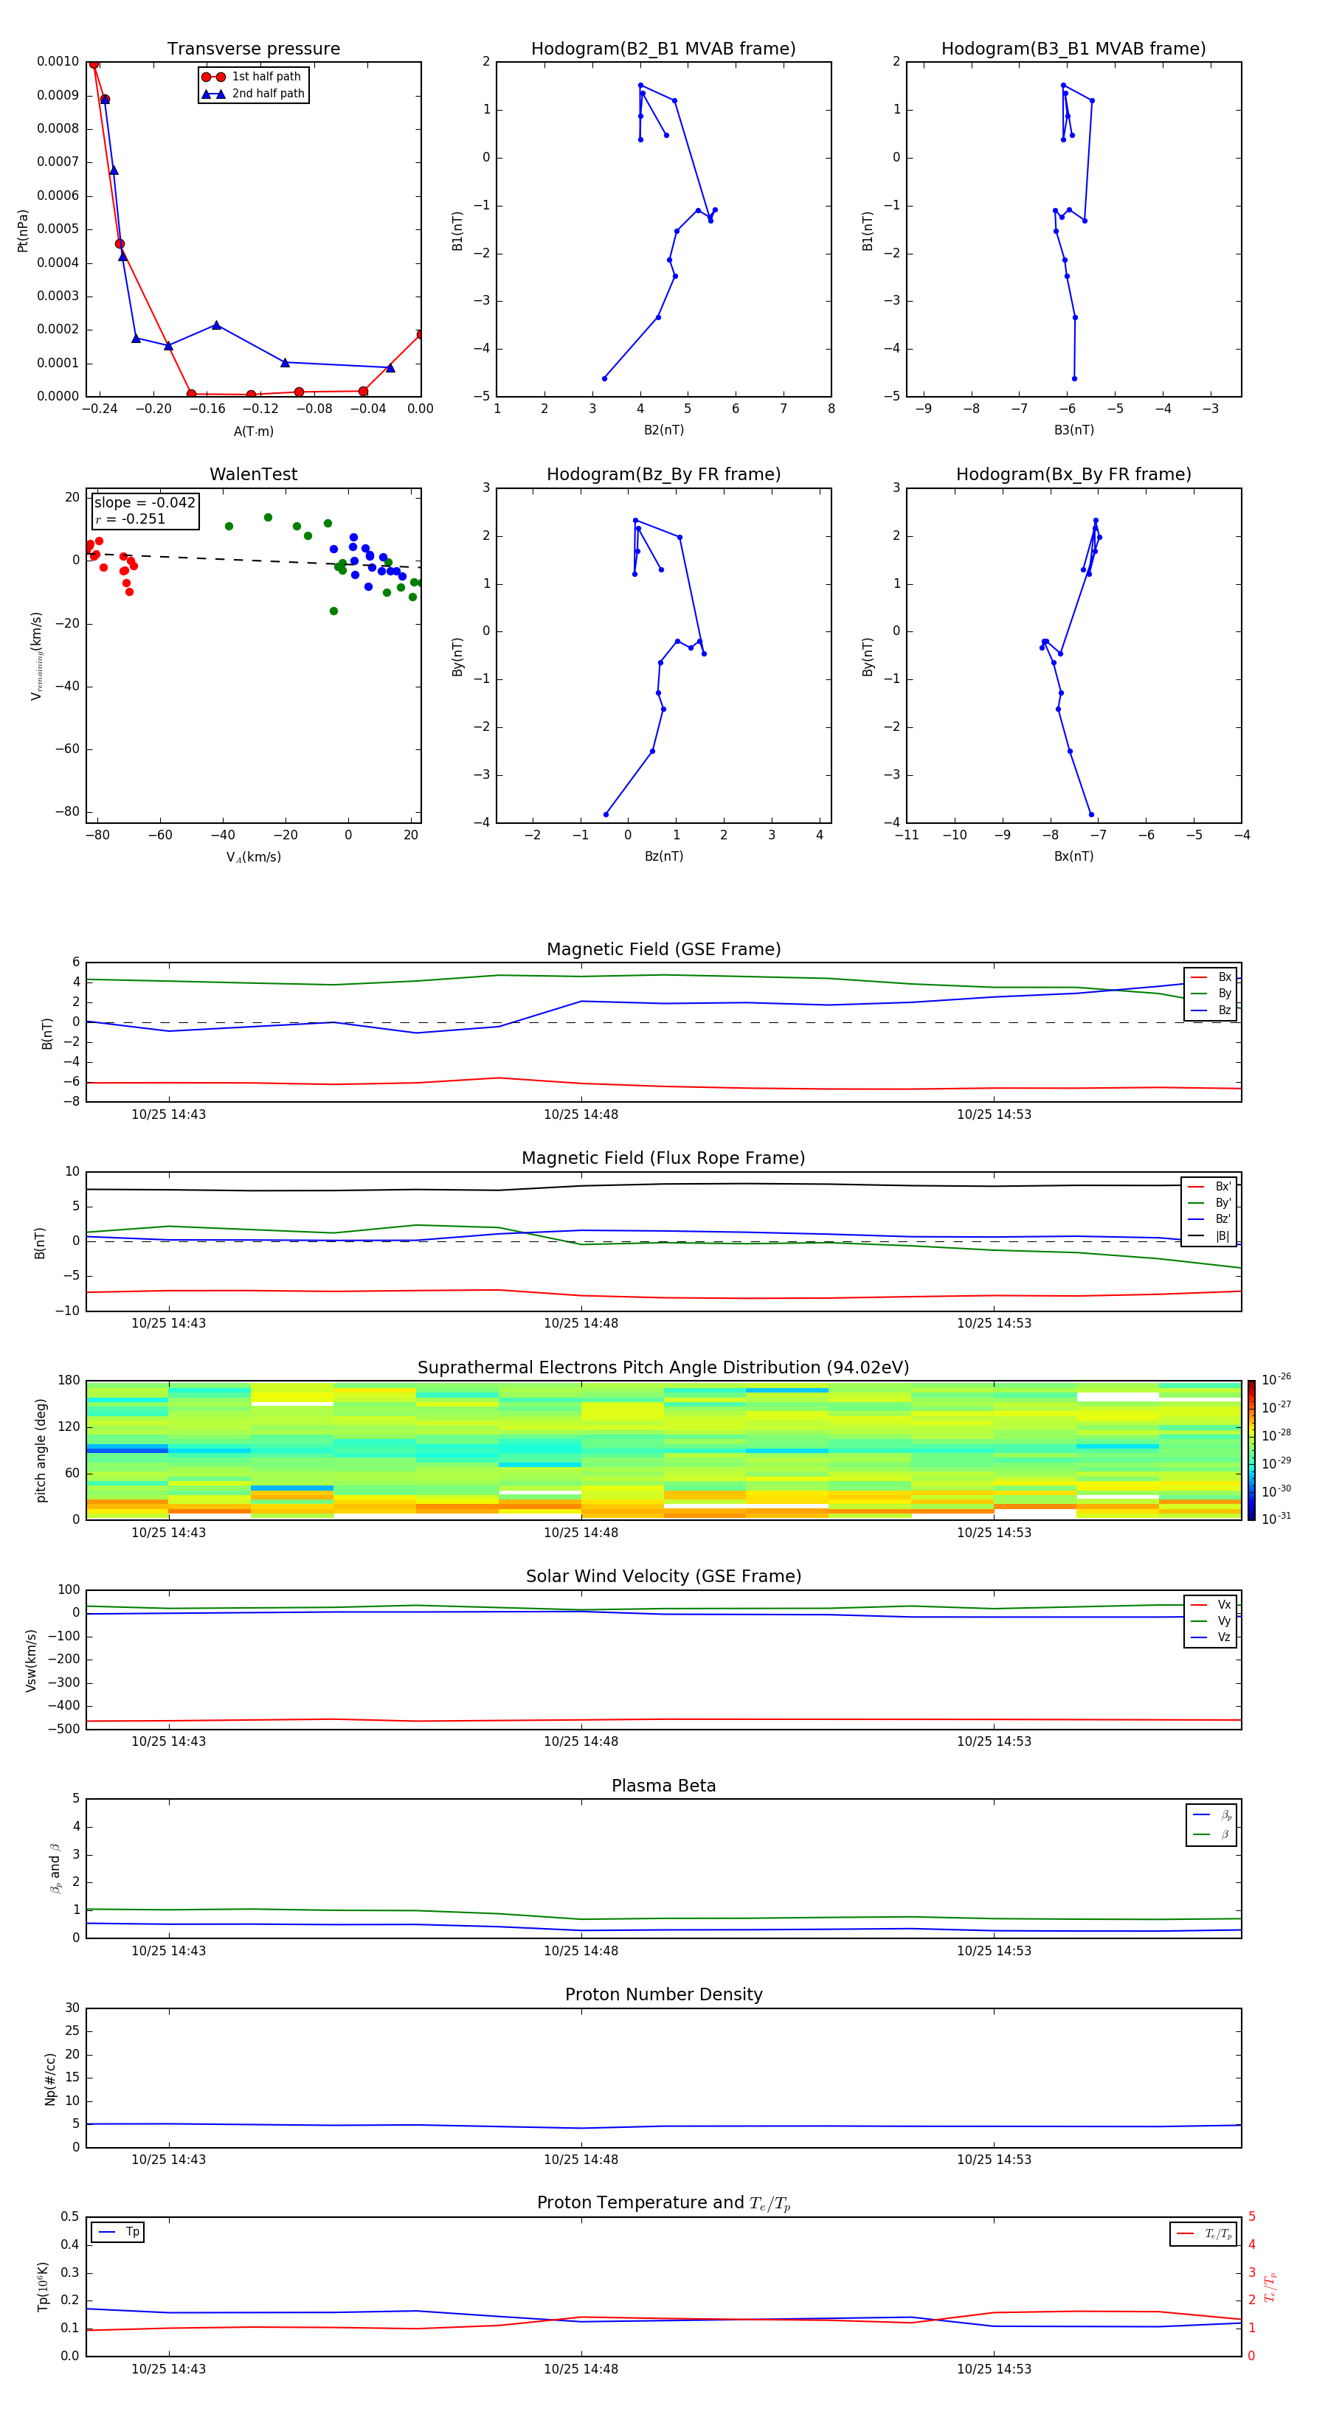Click the '1st half path' legend entry
Viewport: 1328px width, 2434px height.
[253, 77]
